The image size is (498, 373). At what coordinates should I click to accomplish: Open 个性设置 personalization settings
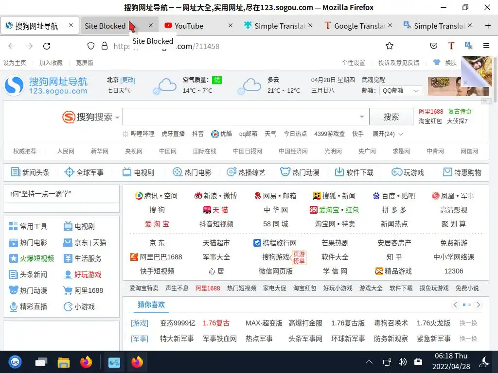(x=354, y=63)
